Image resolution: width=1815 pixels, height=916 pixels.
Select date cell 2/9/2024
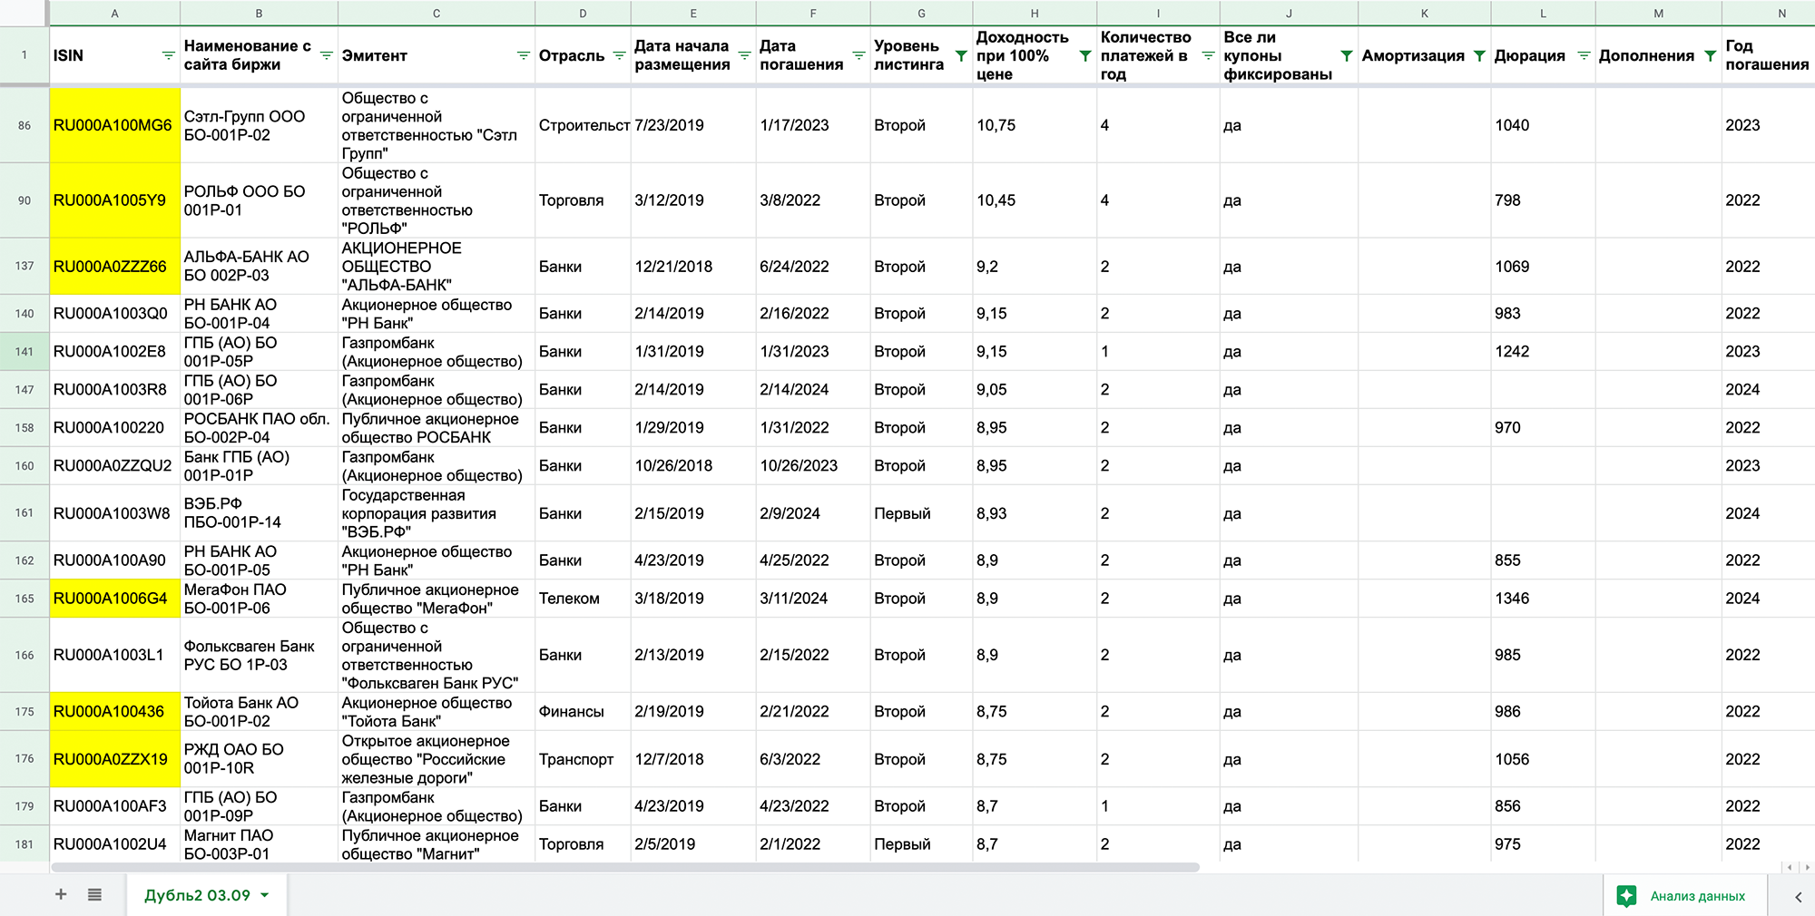pos(813,513)
